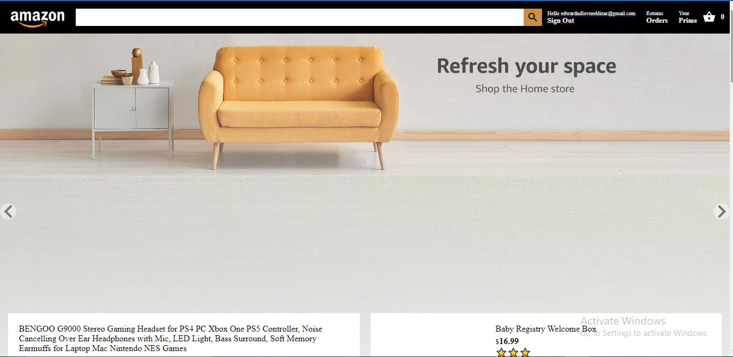Click Sign Out link
This screenshot has width=733, height=357.
coord(560,21)
